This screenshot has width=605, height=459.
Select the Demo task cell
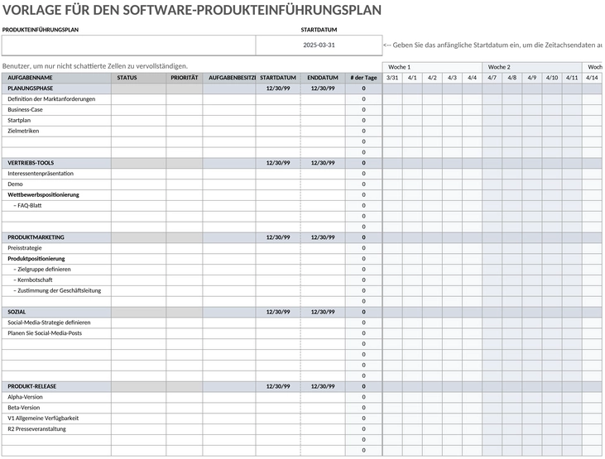click(x=57, y=184)
